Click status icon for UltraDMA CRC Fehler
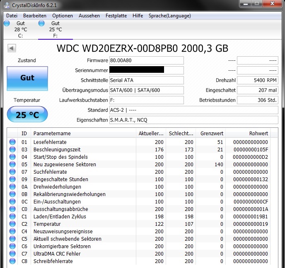This screenshot has height=268, width=285. click(x=12, y=254)
